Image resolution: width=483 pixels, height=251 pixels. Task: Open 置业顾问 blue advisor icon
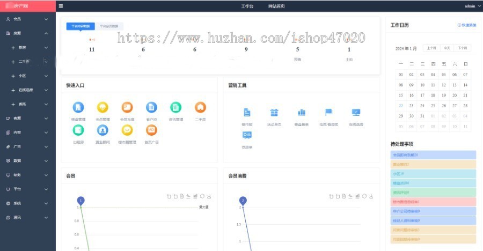103,130
